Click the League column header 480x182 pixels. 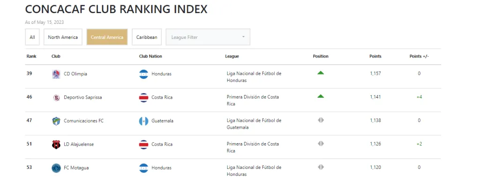[x=232, y=57]
